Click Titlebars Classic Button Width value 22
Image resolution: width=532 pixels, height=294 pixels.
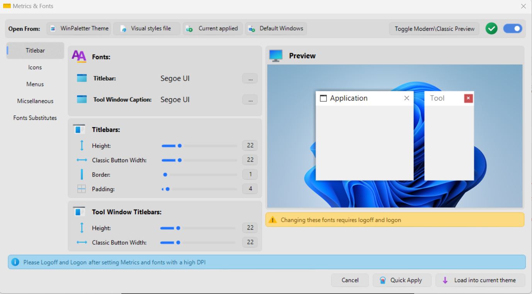pyautogui.click(x=250, y=160)
